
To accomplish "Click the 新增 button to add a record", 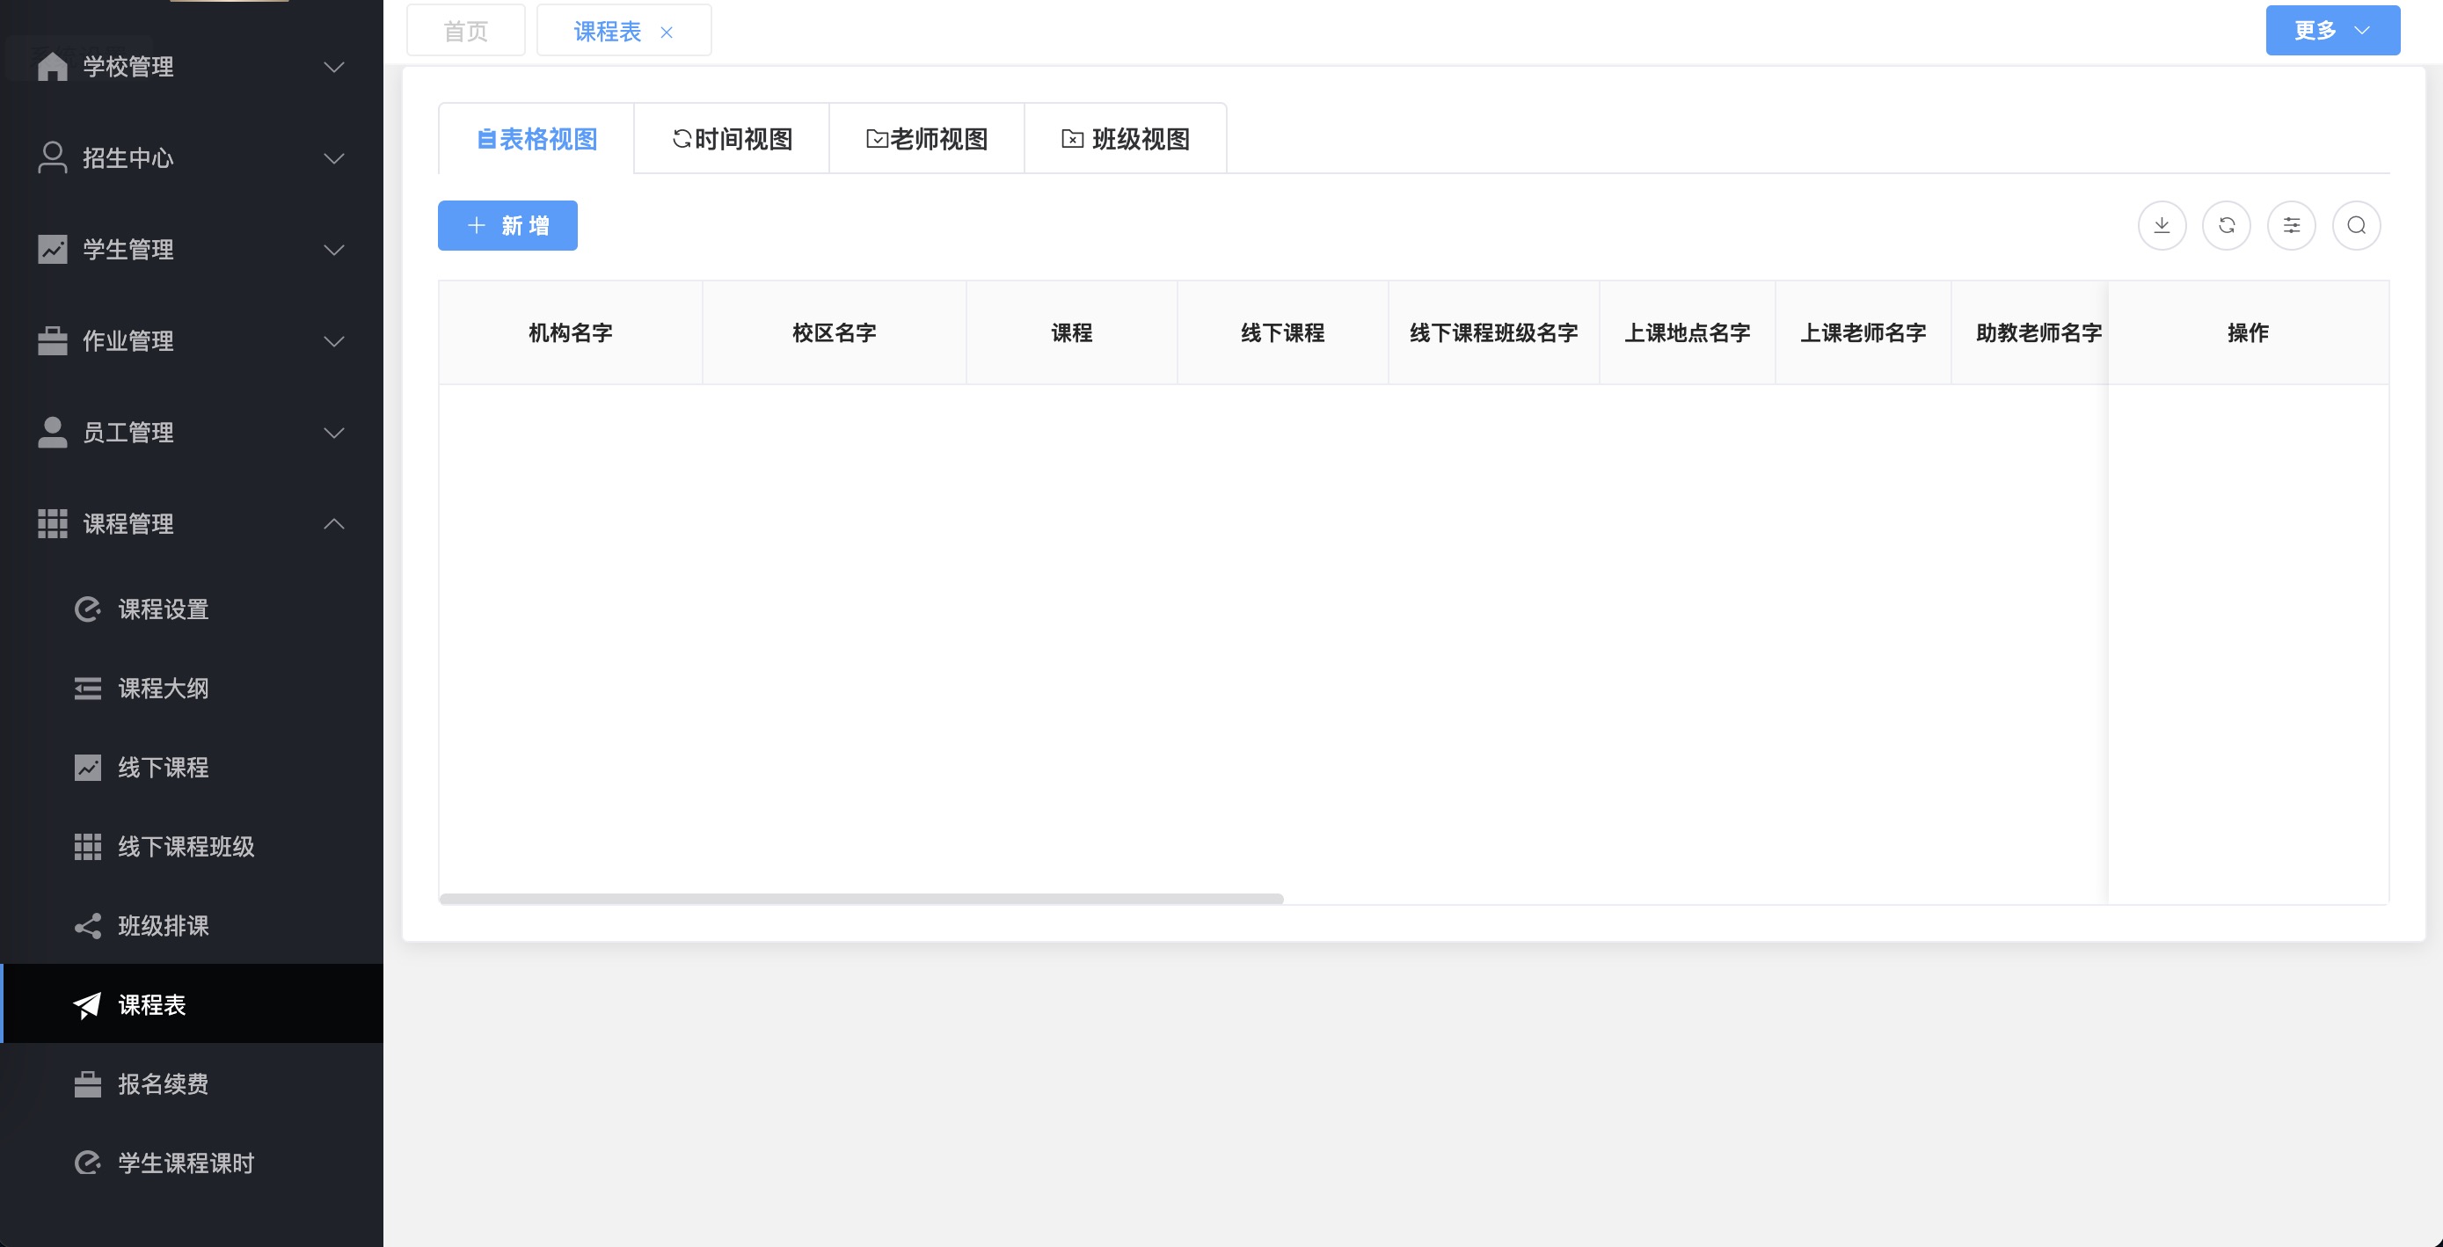I will [507, 226].
